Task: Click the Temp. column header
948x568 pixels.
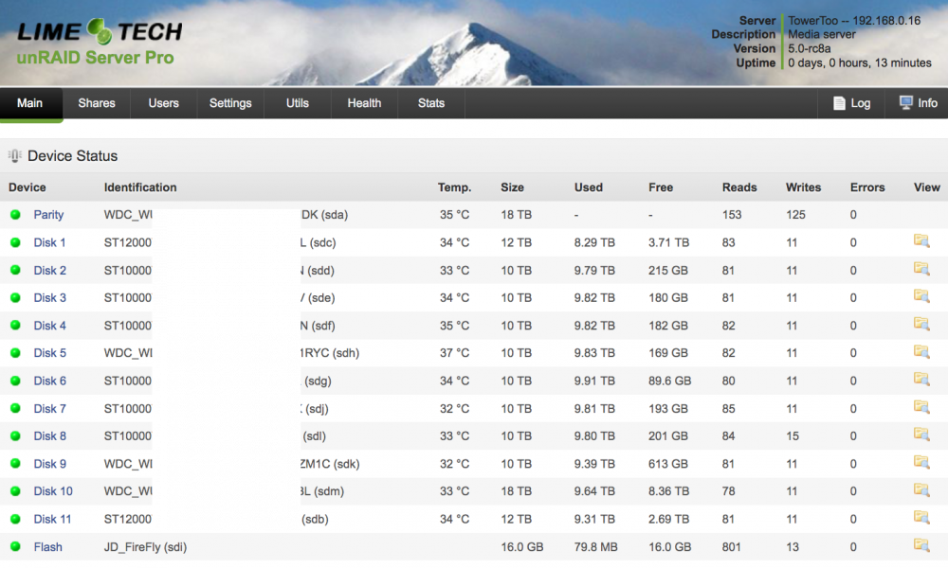Action: 455,187
